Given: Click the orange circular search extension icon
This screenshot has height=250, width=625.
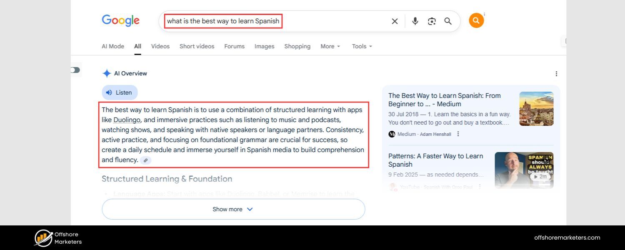Looking at the screenshot, I should 476,20.
